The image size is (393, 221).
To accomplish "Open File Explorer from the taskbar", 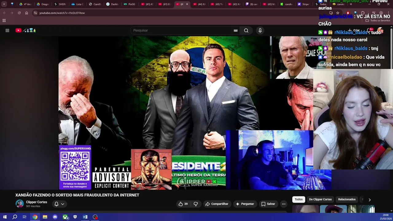I will [45, 217].
